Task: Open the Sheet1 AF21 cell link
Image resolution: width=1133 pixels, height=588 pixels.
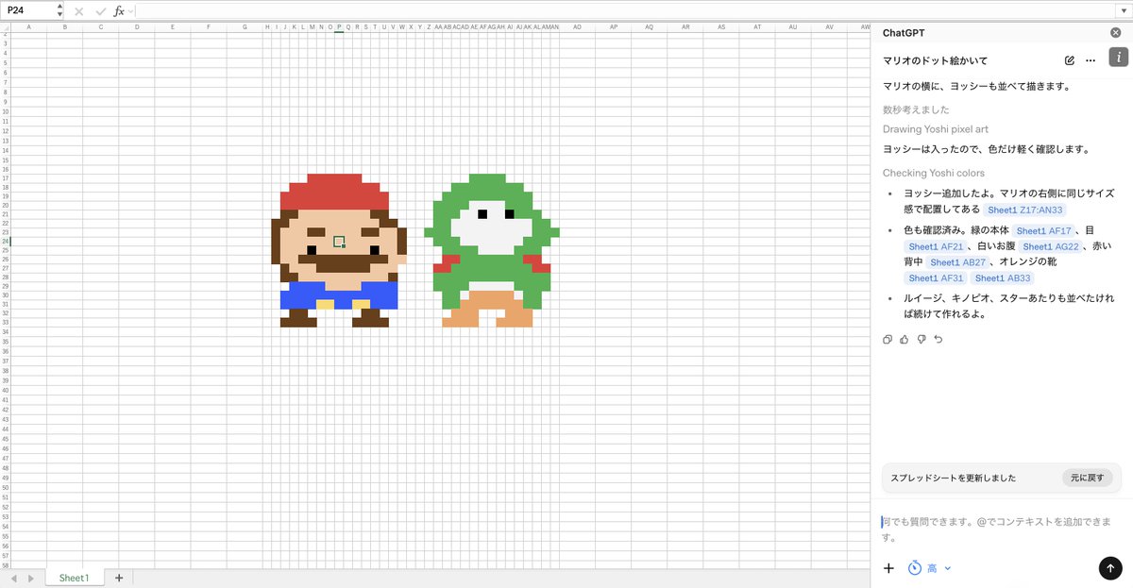Action: point(936,246)
